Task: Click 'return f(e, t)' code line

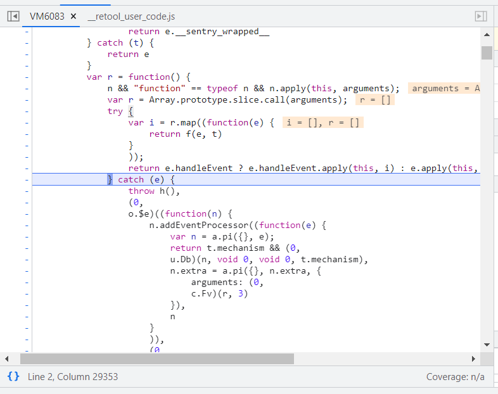Action: 186,134
